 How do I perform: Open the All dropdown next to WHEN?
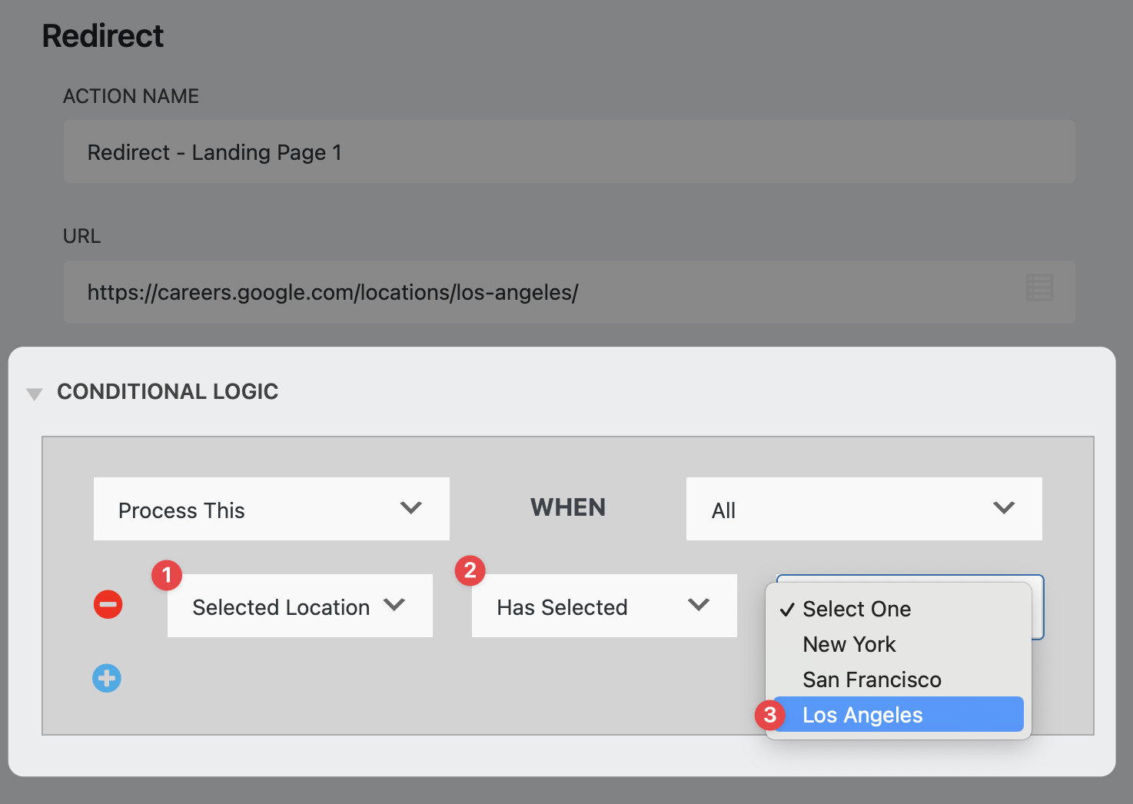(x=863, y=509)
